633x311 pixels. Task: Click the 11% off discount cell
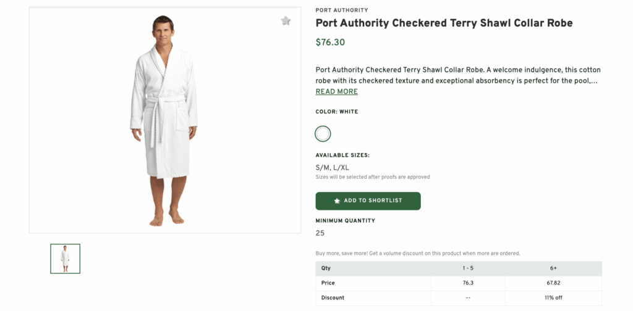pos(553,298)
